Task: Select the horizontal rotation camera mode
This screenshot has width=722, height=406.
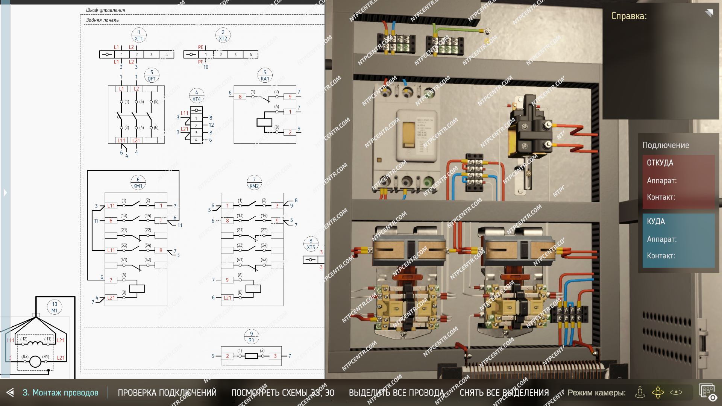Action: click(x=676, y=392)
